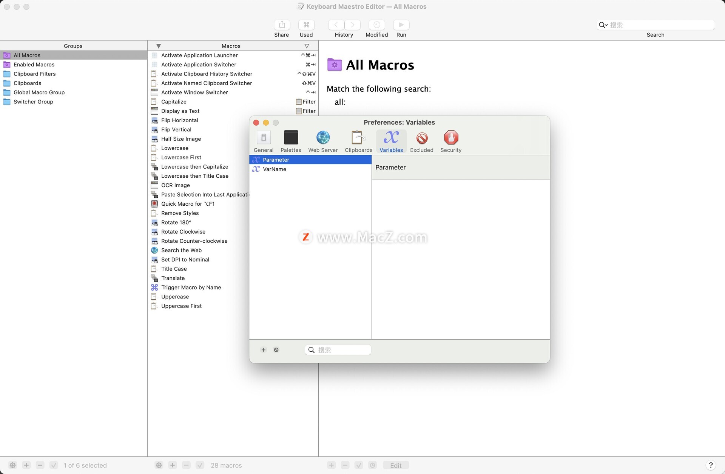Screen dimensions: 725x474
Task: Click the Trigger Macro by Name command icon
Action: [154, 288]
